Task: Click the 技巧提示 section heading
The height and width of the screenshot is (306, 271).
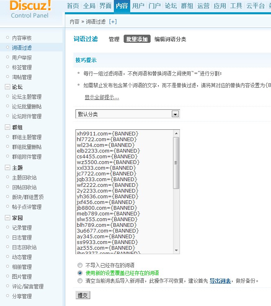Action: (x=86, y=60)
